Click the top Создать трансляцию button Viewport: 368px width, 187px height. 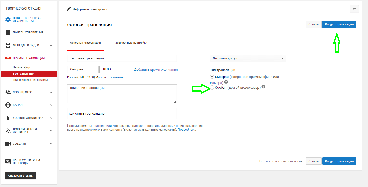pos(339,24)
